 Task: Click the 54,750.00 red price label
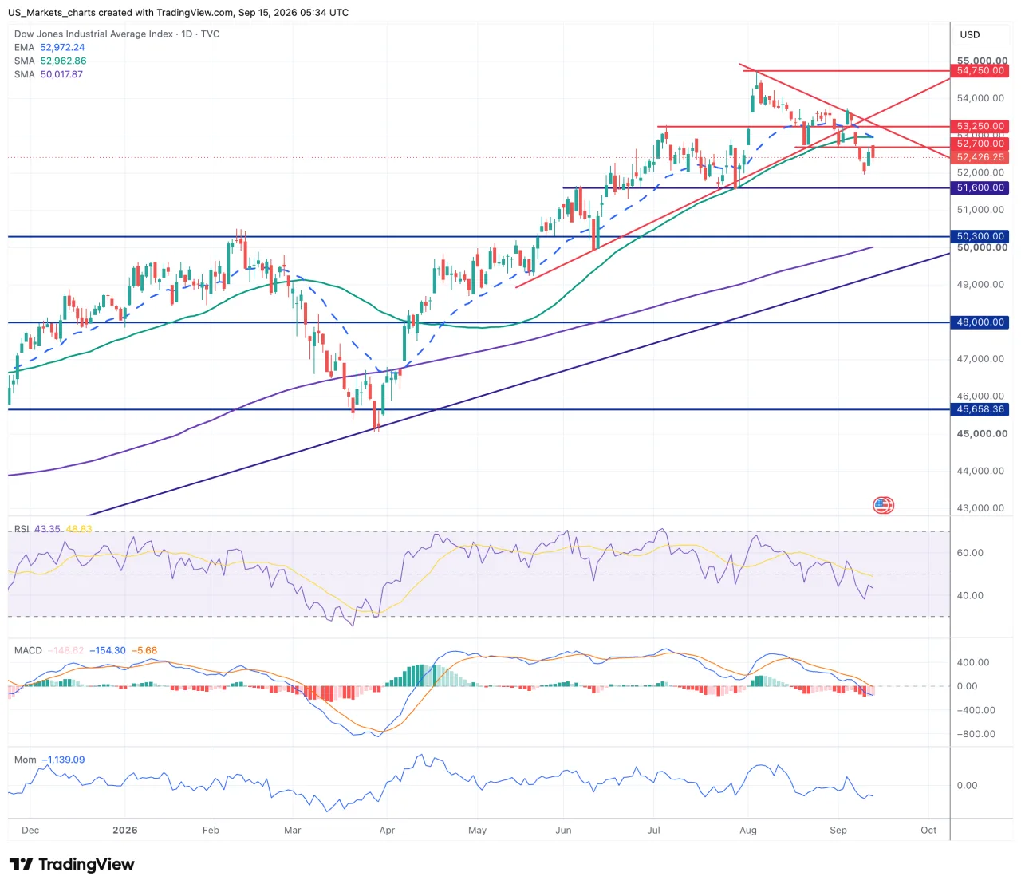980,70
